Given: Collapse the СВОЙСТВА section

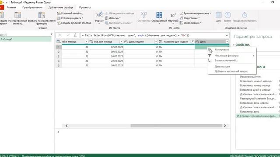Looking at the screenshot, I should (234, 45).
